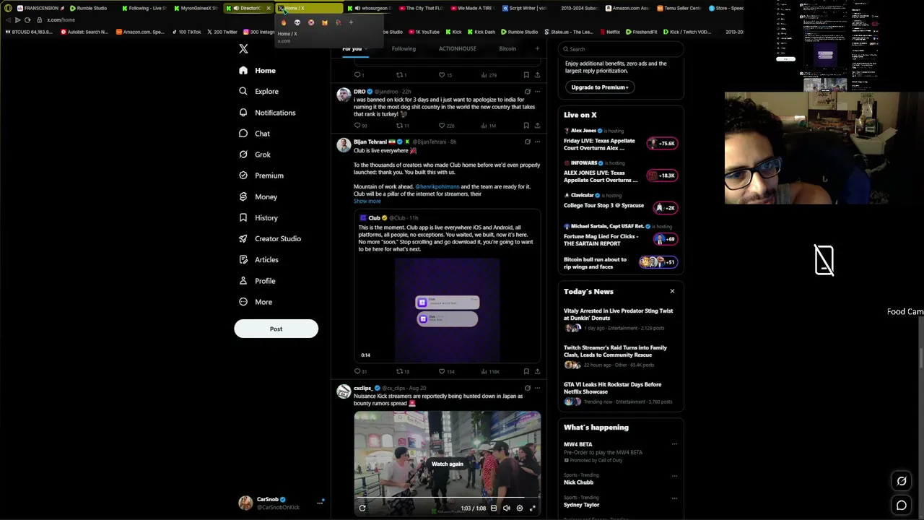
Task: Mute the cxclips video
Action: (506, 508)
